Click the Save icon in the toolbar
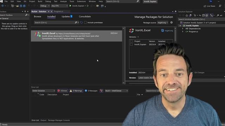 (21, 6)
